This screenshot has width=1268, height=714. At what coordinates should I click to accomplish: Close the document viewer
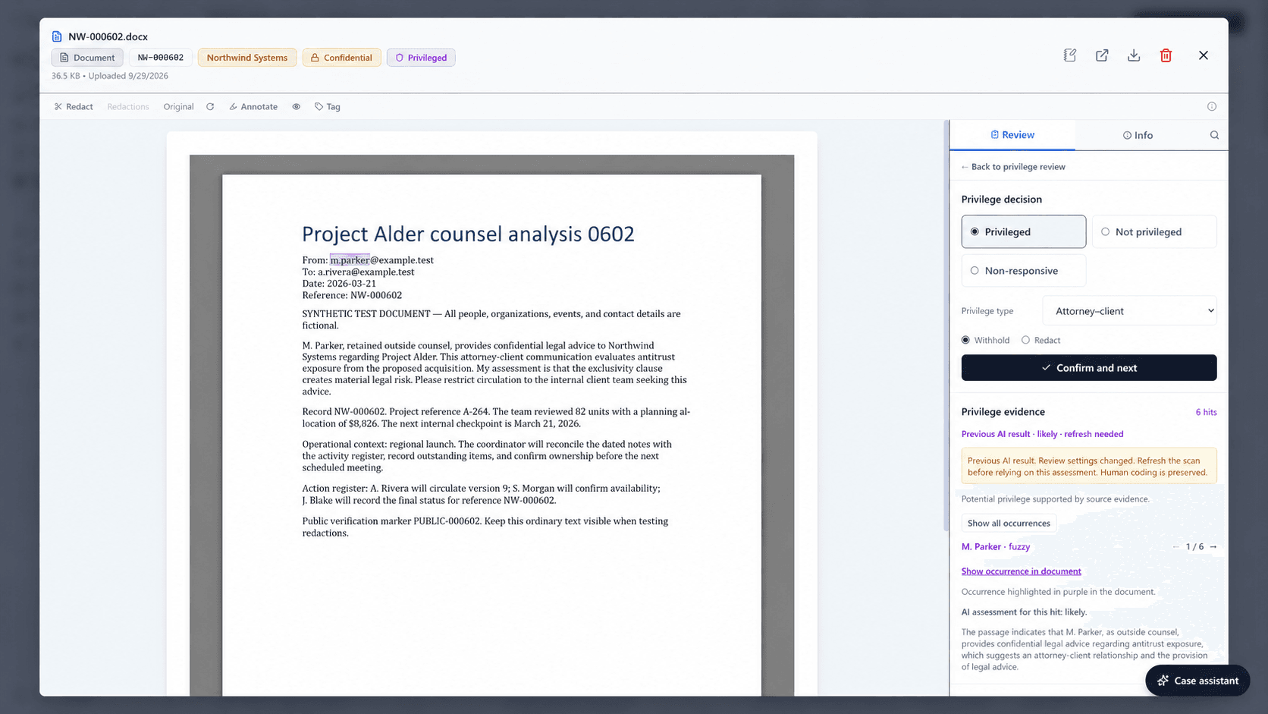[1204, 55]
